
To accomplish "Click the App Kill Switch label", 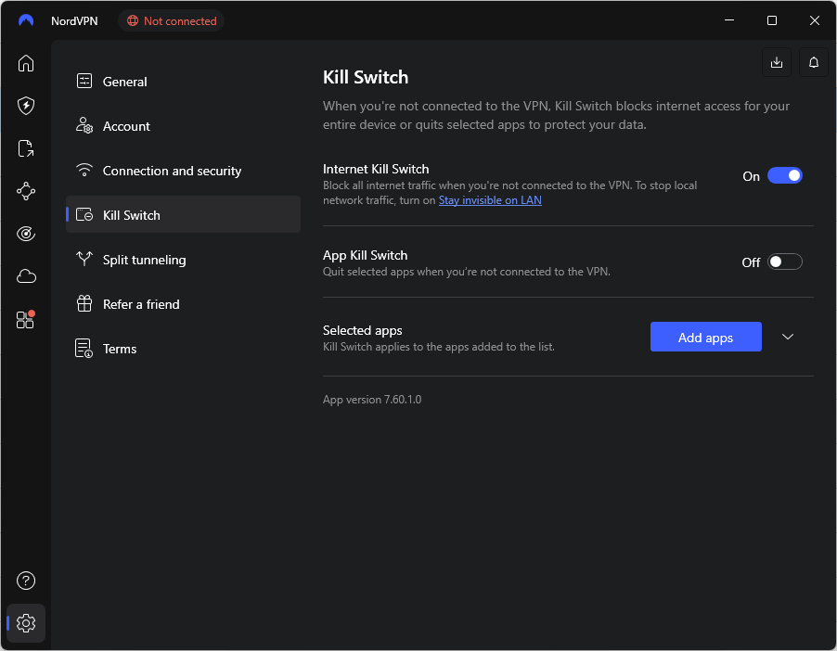I will tap(365, 255).
